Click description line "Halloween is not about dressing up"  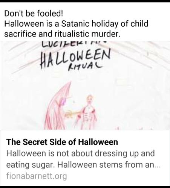(80, 153)
